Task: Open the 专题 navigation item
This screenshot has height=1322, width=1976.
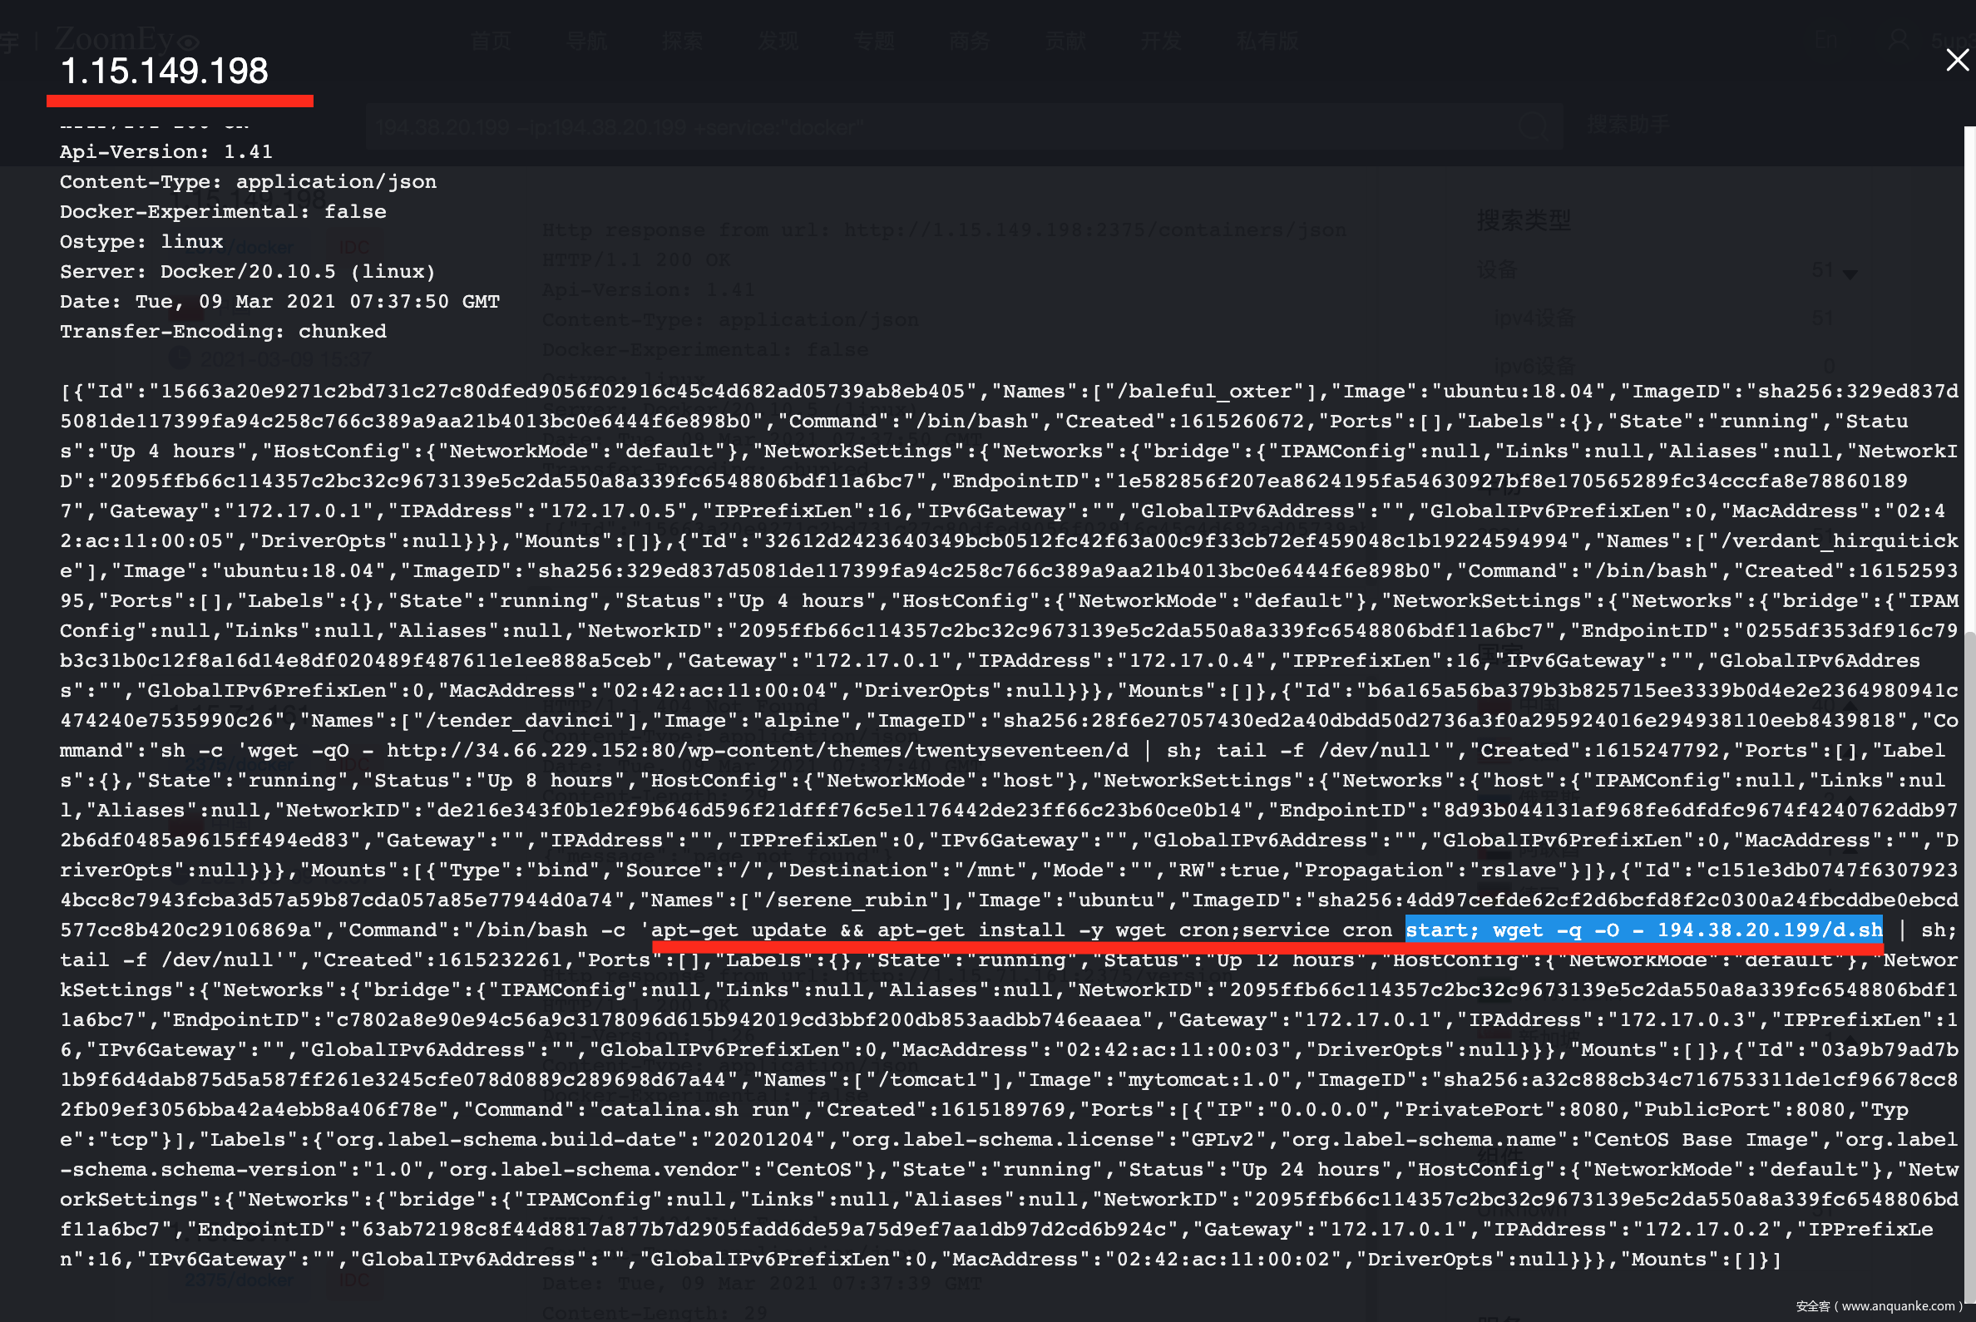Action: (874, 41)
